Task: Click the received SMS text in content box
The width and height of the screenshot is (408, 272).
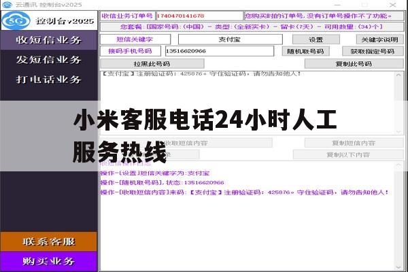Action: [201, 73]
